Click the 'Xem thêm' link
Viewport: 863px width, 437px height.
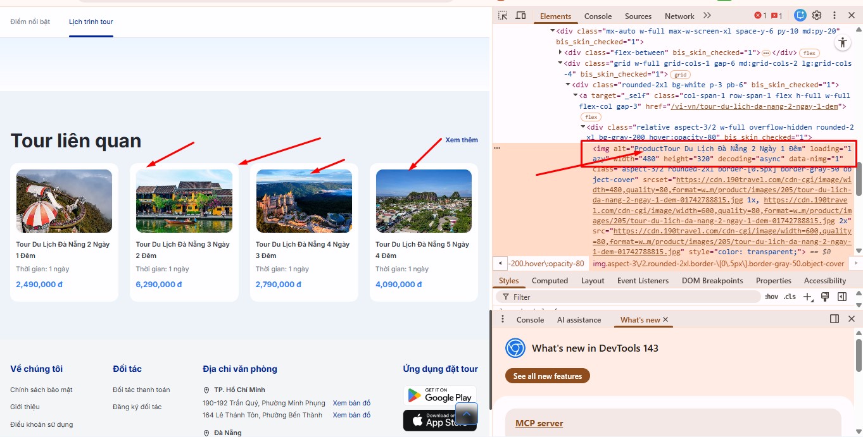[461, 140]
